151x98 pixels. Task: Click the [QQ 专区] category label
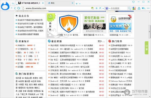pos(54,60)
